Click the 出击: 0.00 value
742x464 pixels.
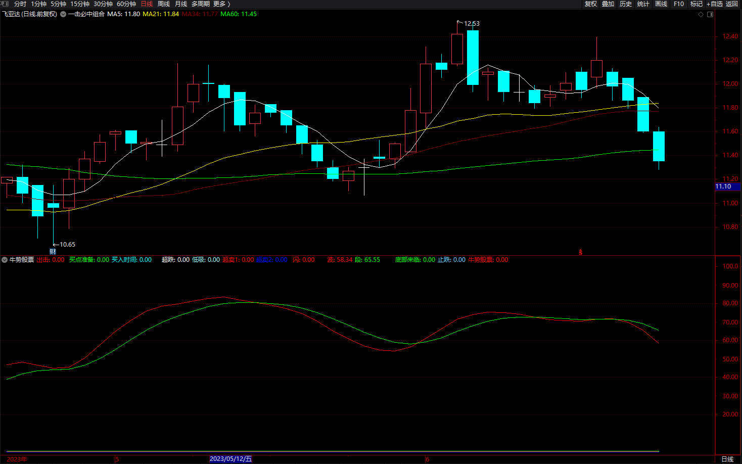[51, 260]
